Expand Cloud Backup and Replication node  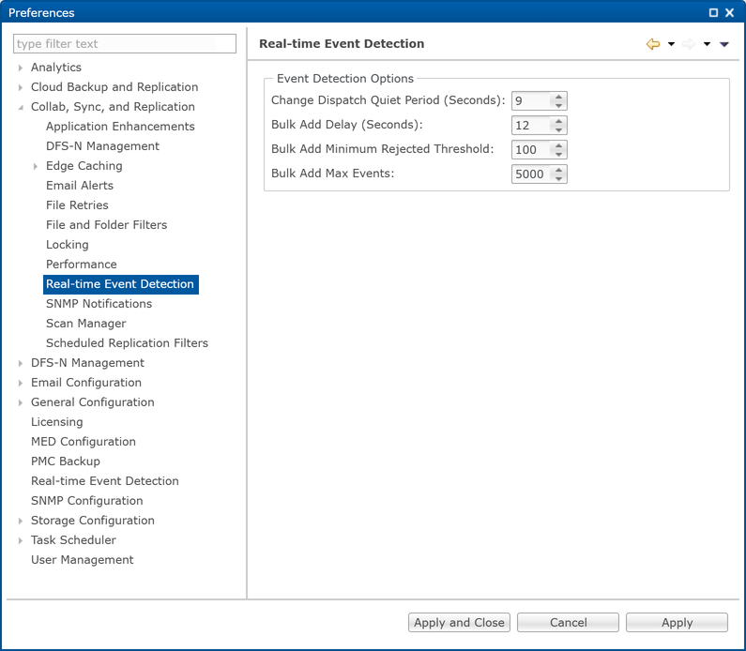click(x=21, y=87)
